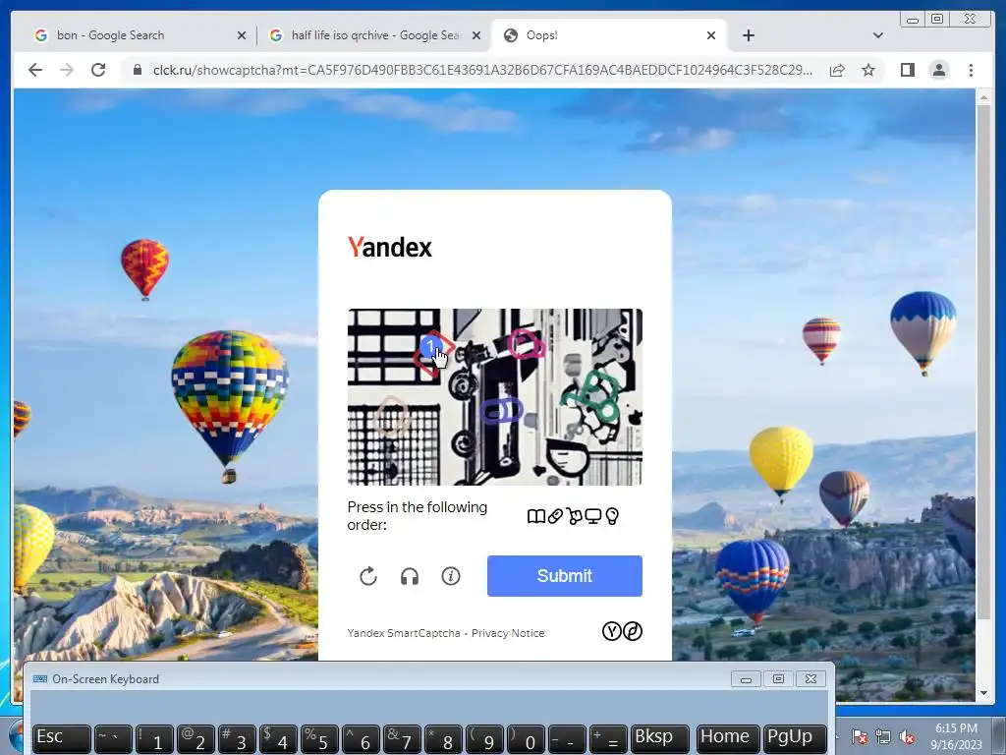The image size is (1006, 755).
Task: Close the 'half life iso qrchive' tab
Action: pyautogui.click(x=476, y=35)
